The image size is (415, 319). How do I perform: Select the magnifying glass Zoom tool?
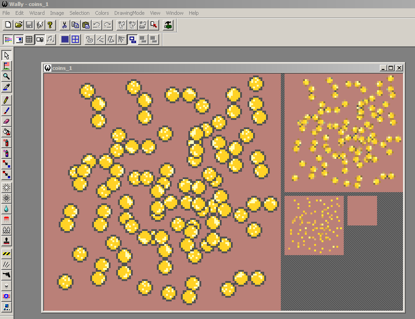pyautogui.click(x=6, y=76)
